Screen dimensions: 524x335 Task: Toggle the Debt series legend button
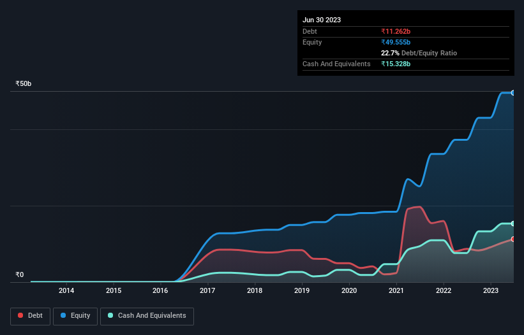31,316
